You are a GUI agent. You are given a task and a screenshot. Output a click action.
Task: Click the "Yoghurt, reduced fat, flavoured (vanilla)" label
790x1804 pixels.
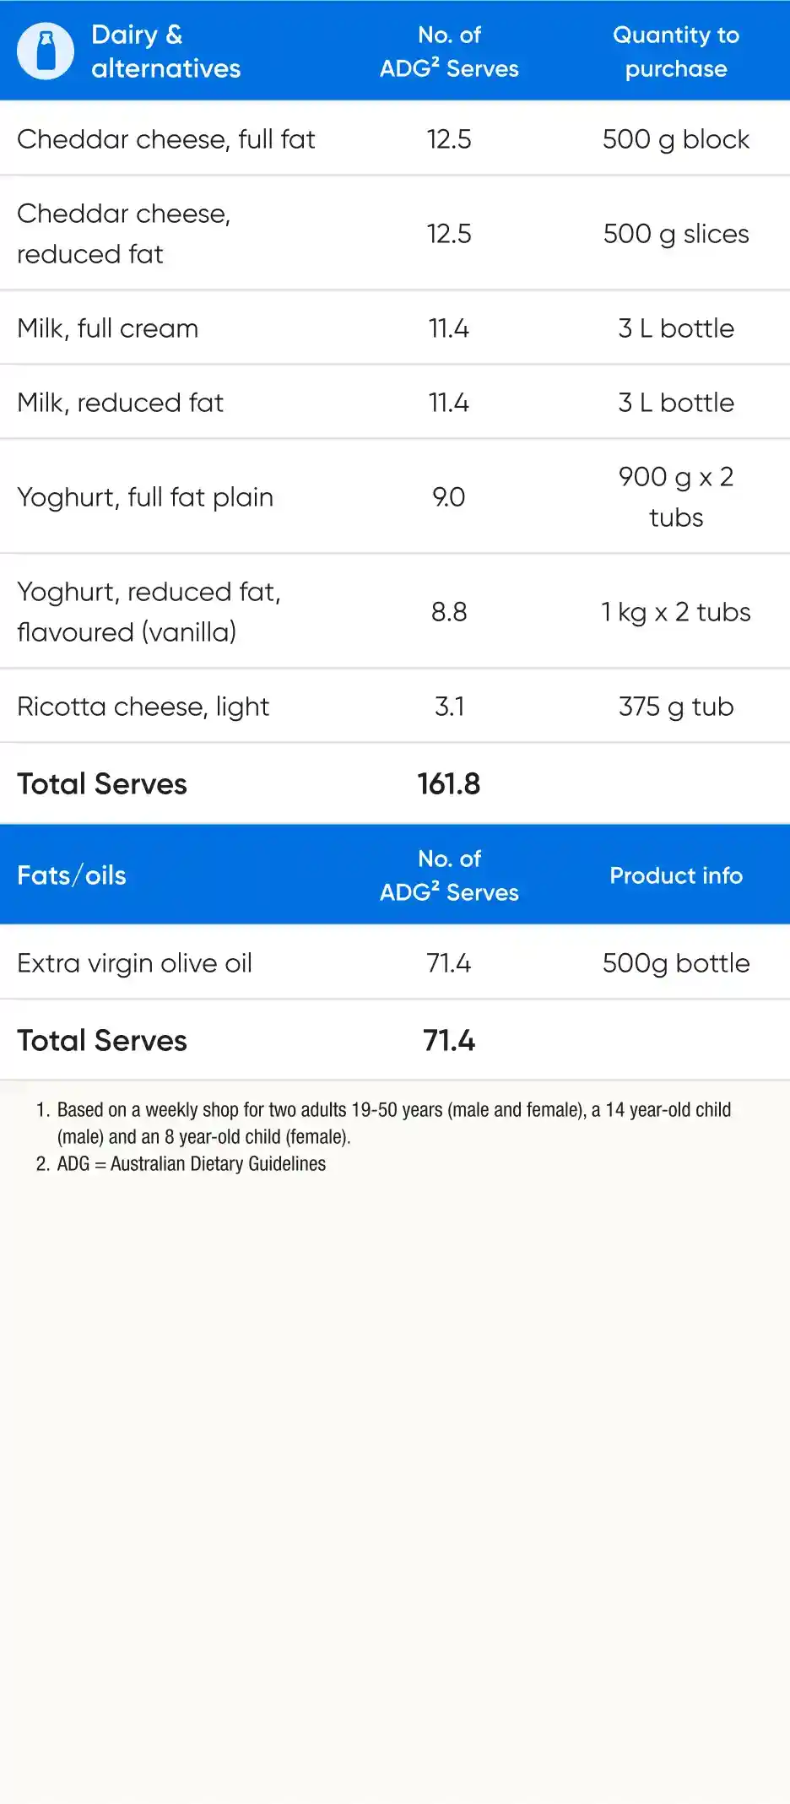(x=149, y=611)
